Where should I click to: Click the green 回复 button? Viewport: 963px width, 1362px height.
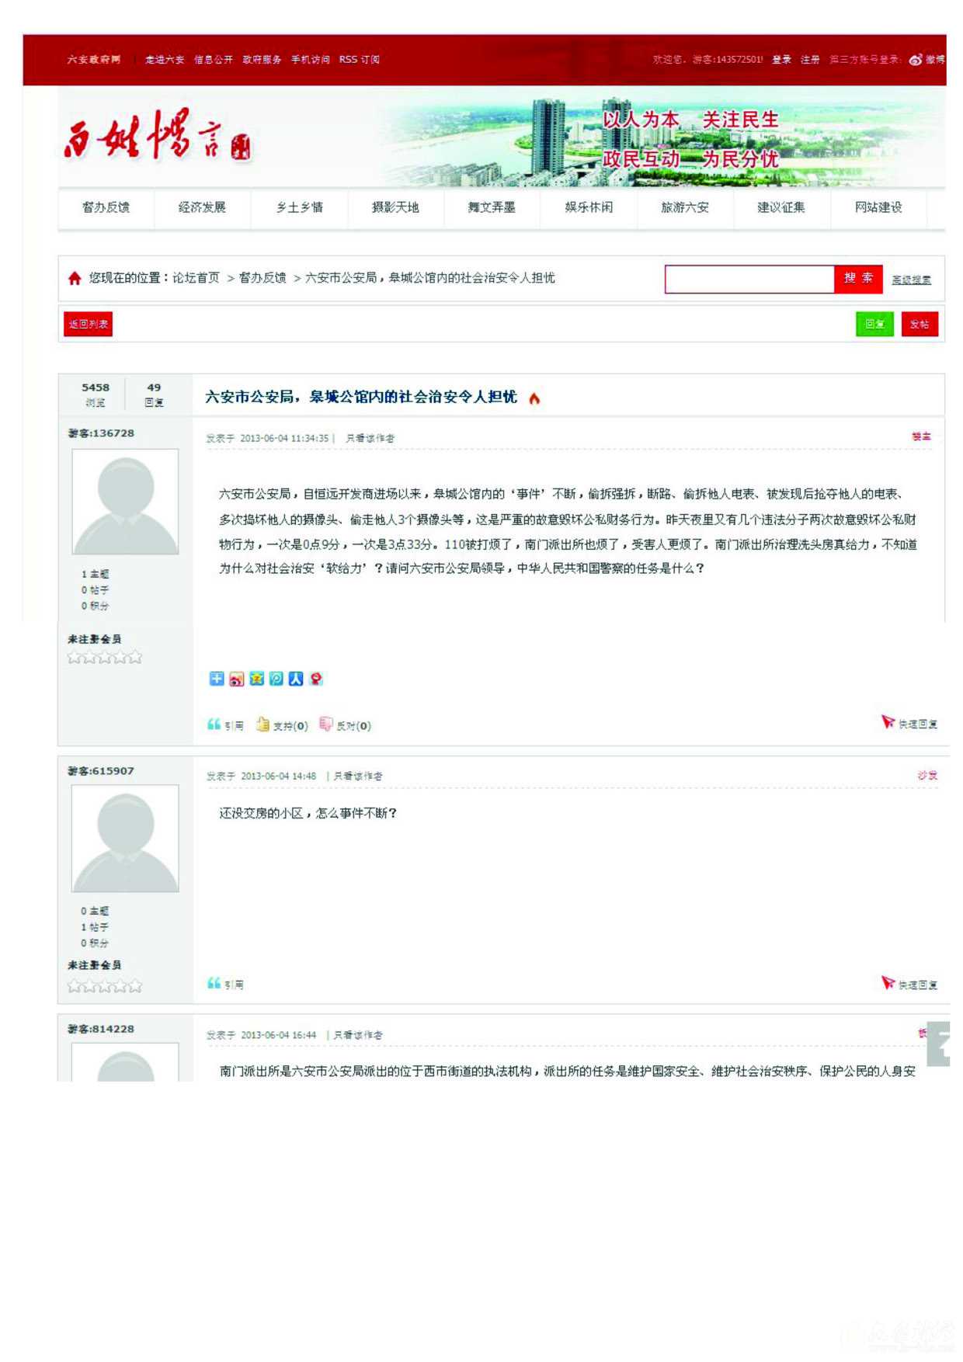click(x=874, y=324)
